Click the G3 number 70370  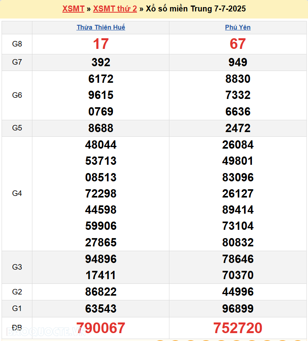pyautogui.click(x=238, y=275)
